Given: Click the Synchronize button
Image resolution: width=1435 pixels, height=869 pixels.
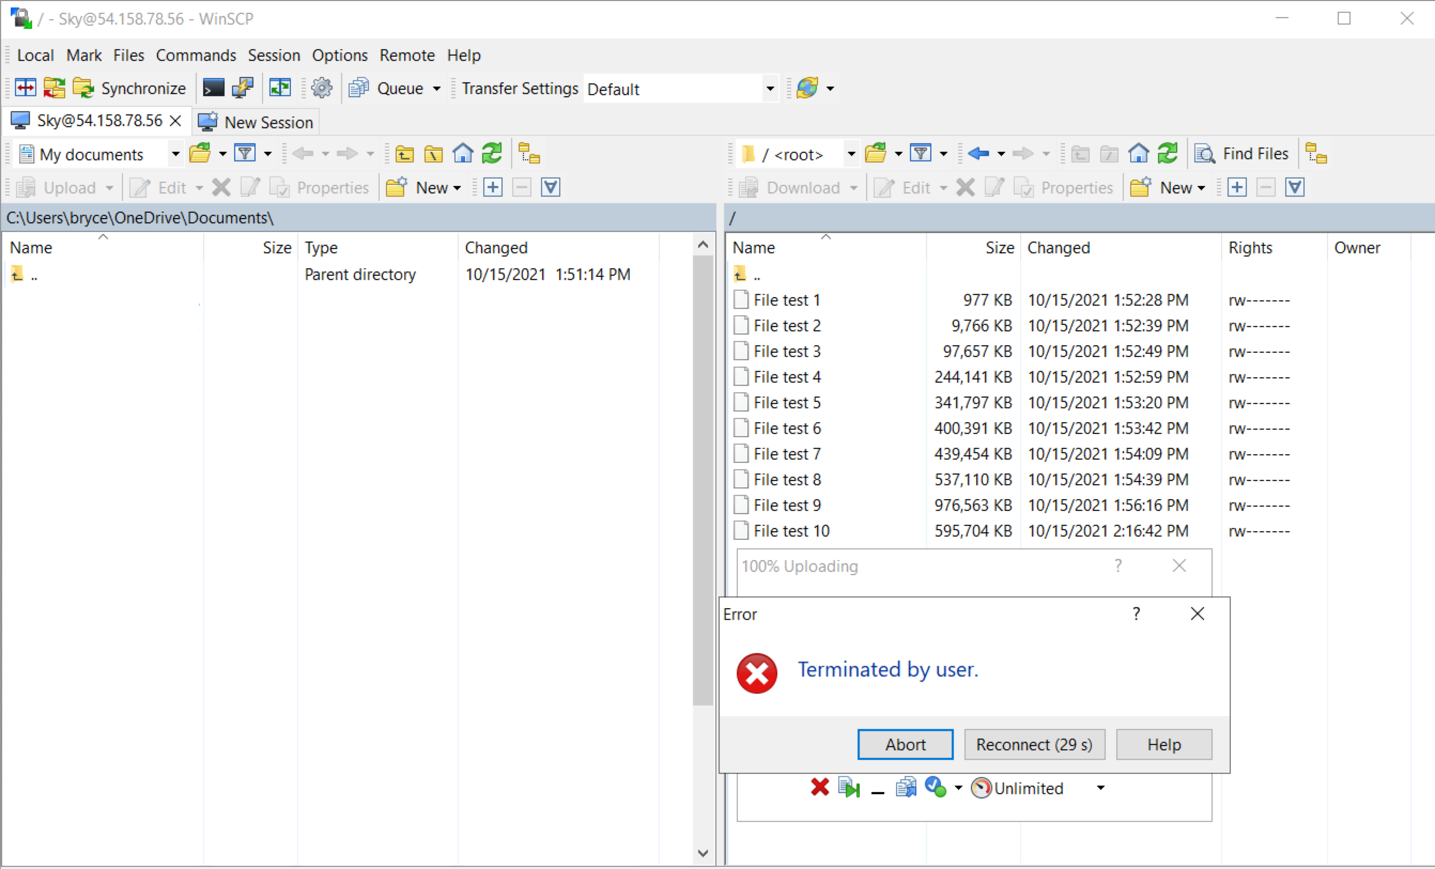Looking at the screenshot, I should tap(130, 89).
